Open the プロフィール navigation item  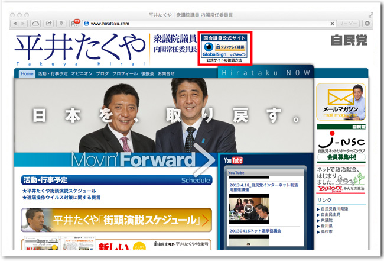124,74
